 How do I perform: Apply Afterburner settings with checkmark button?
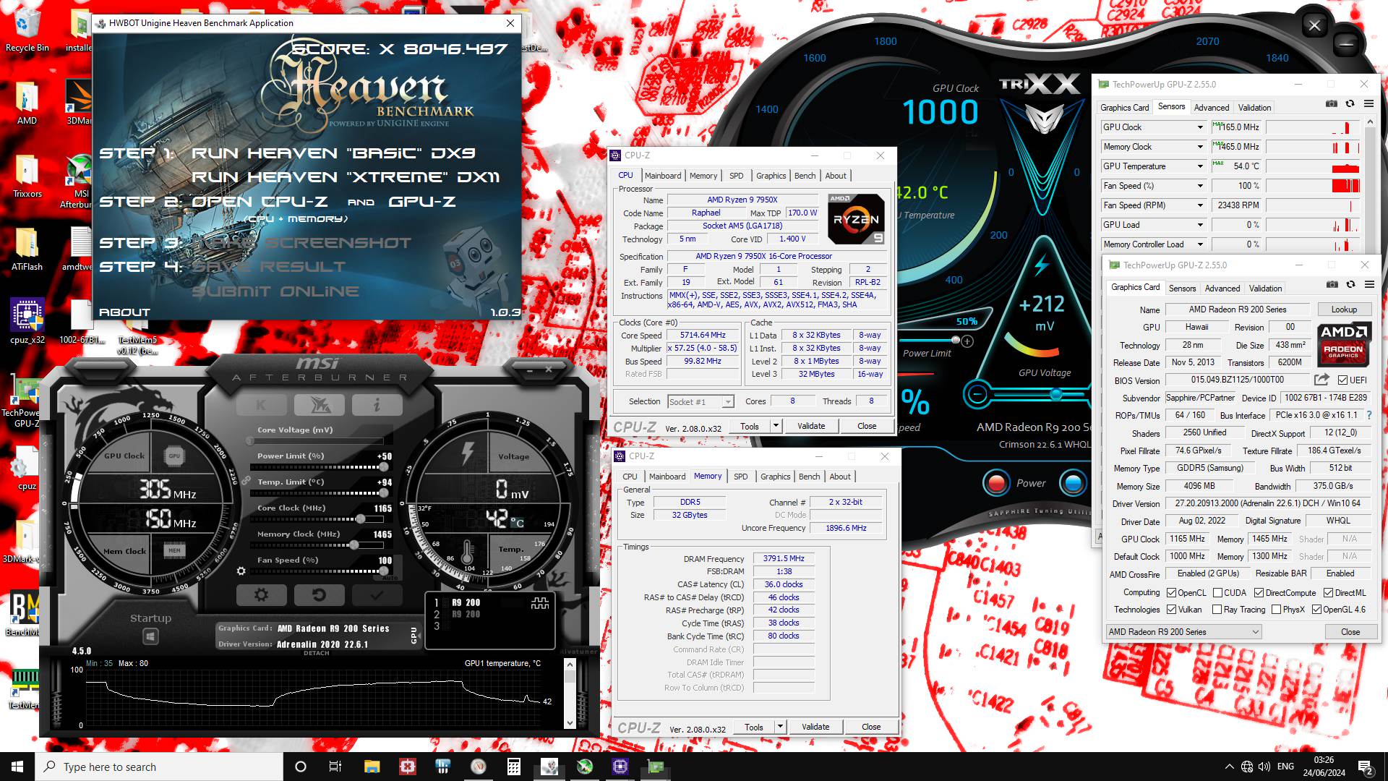pyautogui.click(x=377, y=595)
